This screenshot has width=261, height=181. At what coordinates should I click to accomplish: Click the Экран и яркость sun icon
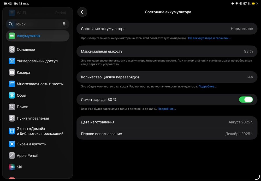coord(12,144)
